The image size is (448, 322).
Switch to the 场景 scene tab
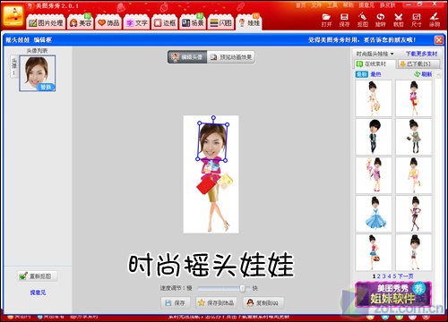(193, 22)
